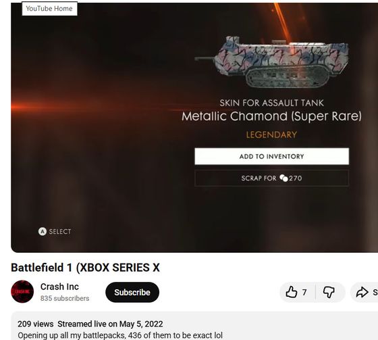378x340 pixels.
Task: Click the Add to Inventory button
Action: coord(271,156)
